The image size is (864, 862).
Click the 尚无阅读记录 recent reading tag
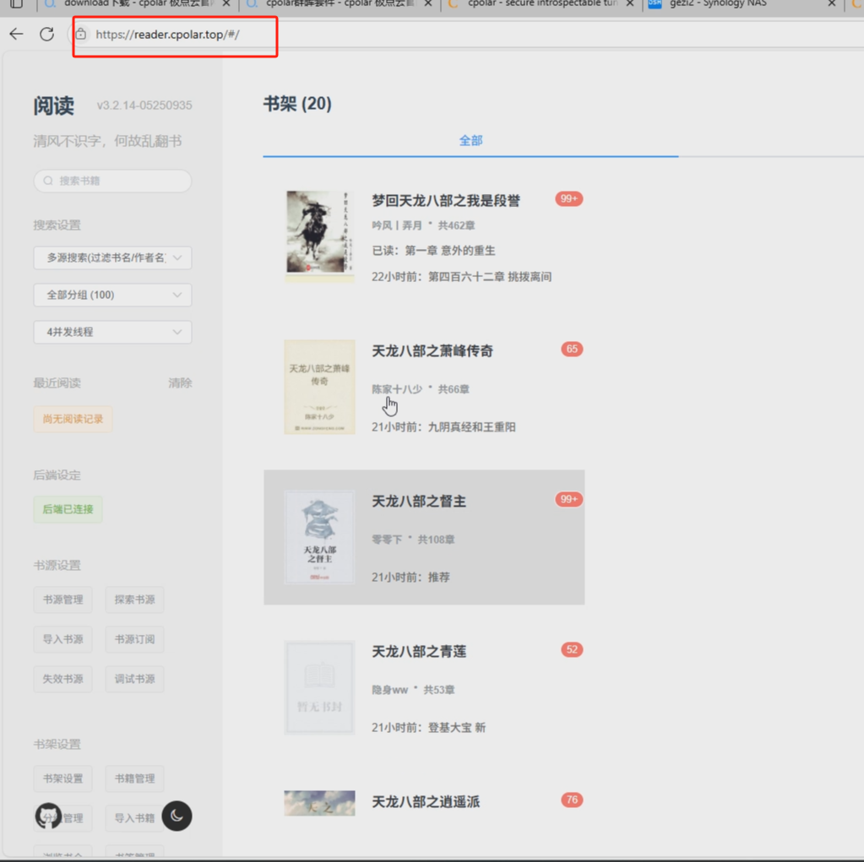(x=73, y=418)
